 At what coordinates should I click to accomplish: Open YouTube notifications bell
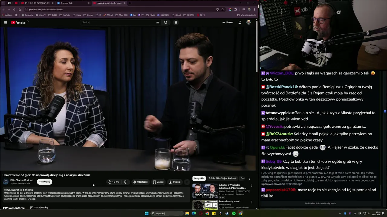pos(240,22)
